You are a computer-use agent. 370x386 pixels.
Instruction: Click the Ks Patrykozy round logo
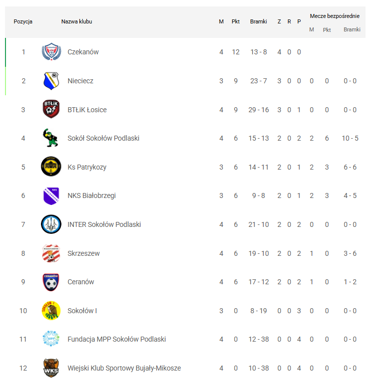tap(51, 167)
